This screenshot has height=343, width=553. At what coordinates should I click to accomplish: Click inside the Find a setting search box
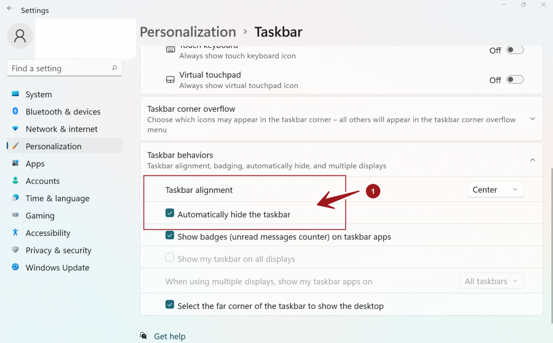[x=59, y=68]
